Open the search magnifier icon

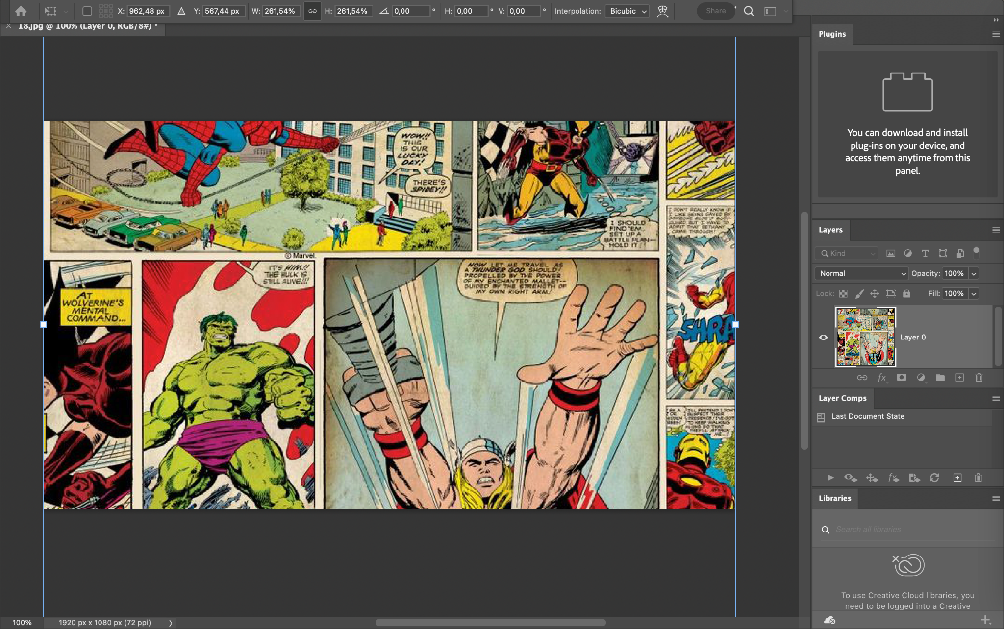tap(749, 11)
